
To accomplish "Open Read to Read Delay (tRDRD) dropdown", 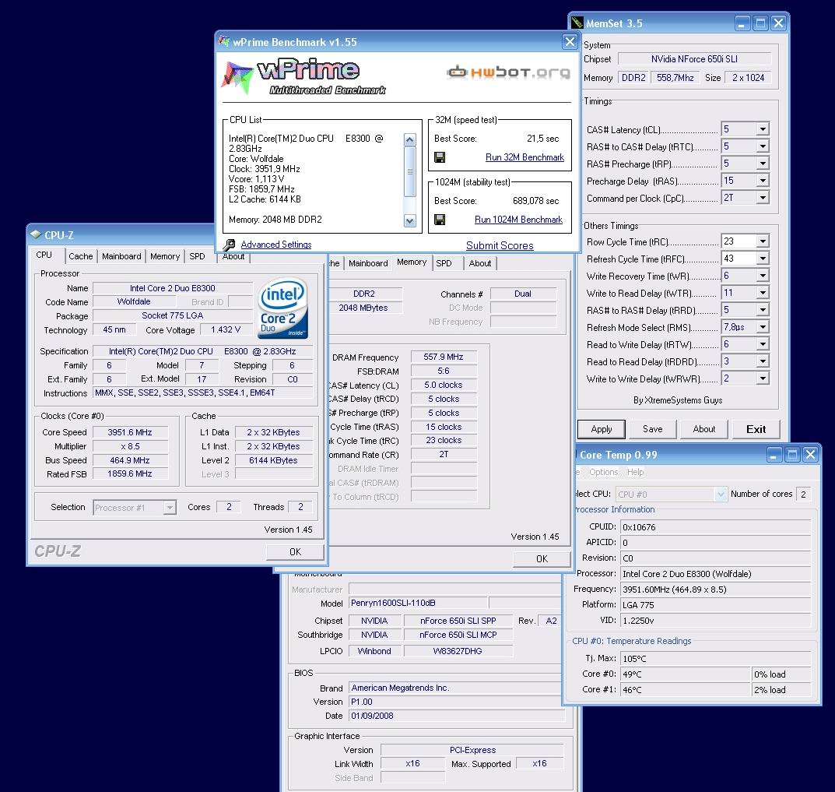I will click(x=763, y=361).
